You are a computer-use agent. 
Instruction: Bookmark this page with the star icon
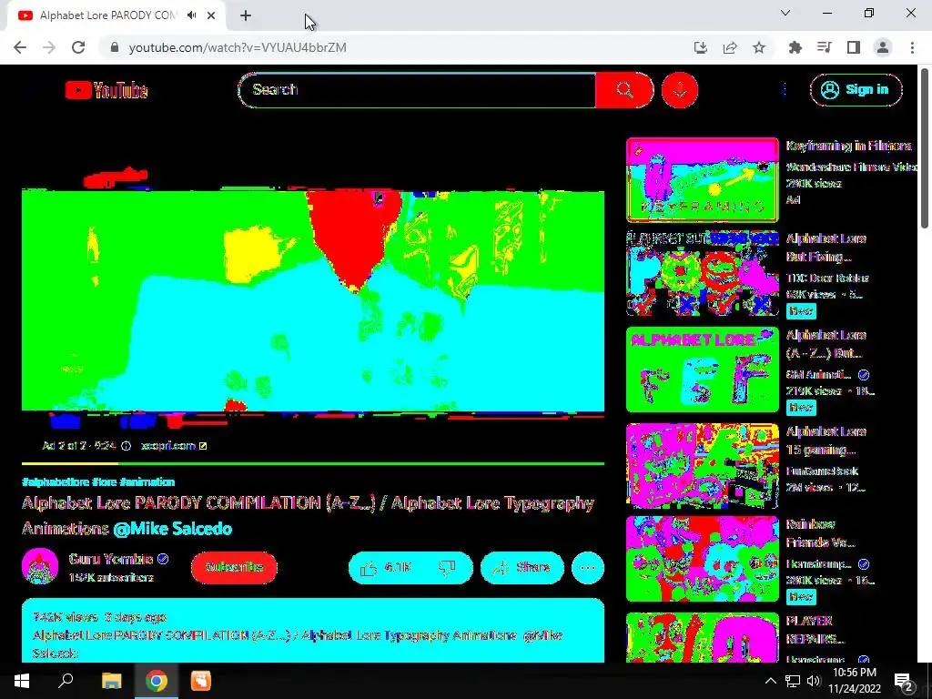click(759, 47)
